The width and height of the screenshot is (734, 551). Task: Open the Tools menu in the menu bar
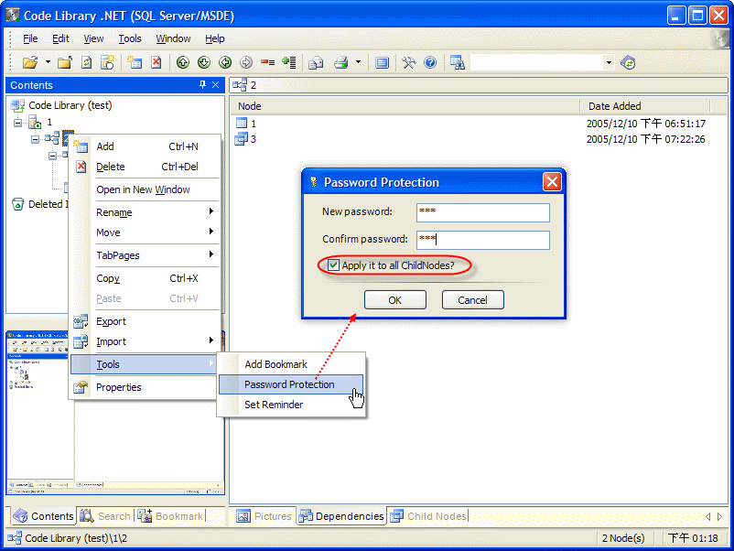coord(130,38)
